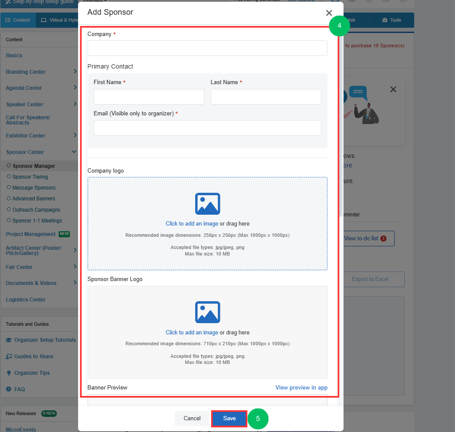Image resolution: width=455 pixels, height=432 pixels.
Task: Click the FAQ question mark icon
Action: coord(9,389)
